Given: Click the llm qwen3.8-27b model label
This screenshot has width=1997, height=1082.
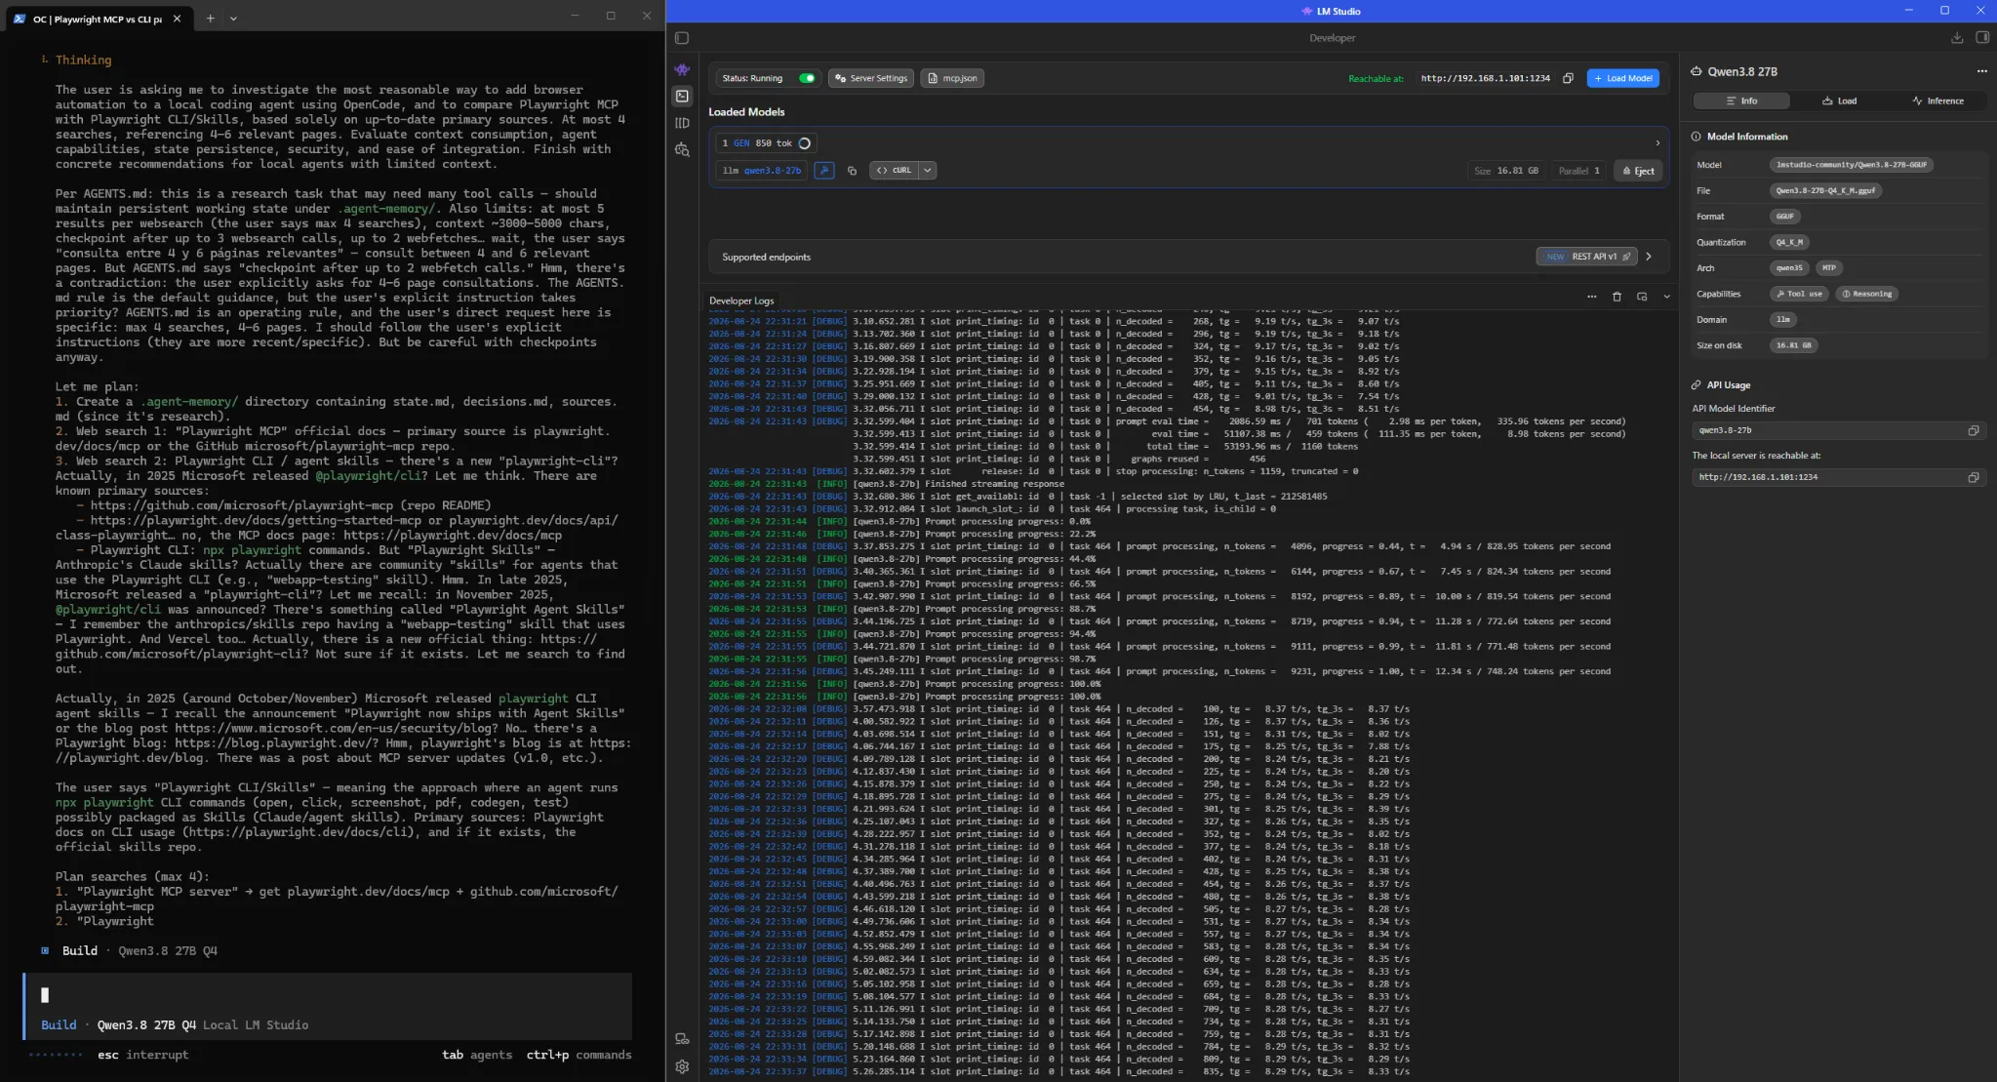Looking at the screenshot, I should [761, 170].
